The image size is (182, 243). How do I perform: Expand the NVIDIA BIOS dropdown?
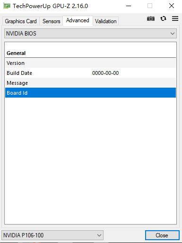(90, 34)
